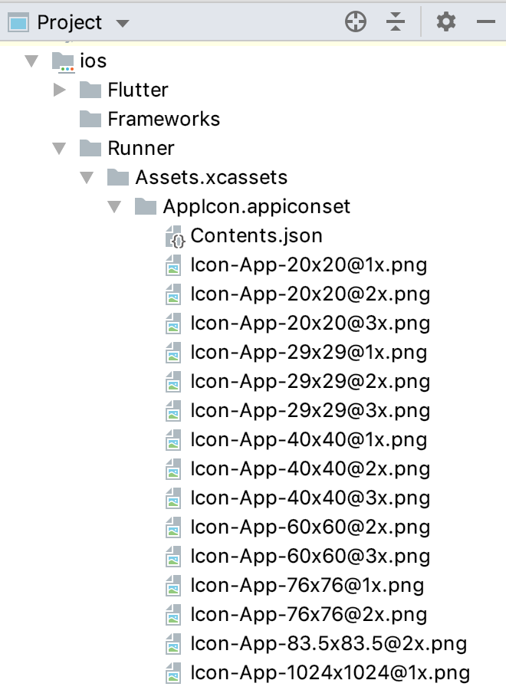Hide the Project panel with the minus icon
This screenshot has height=690, width=506.
pos(486,21)
